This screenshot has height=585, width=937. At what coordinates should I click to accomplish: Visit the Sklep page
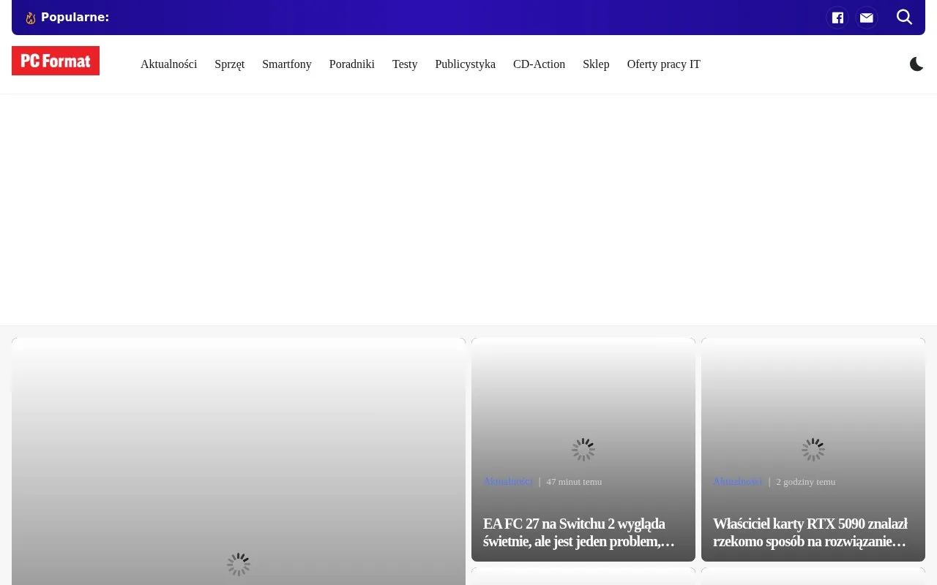[x=596, y=64]
